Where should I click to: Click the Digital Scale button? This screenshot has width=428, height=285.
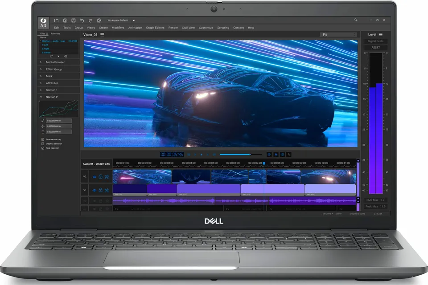coord(375,41)
